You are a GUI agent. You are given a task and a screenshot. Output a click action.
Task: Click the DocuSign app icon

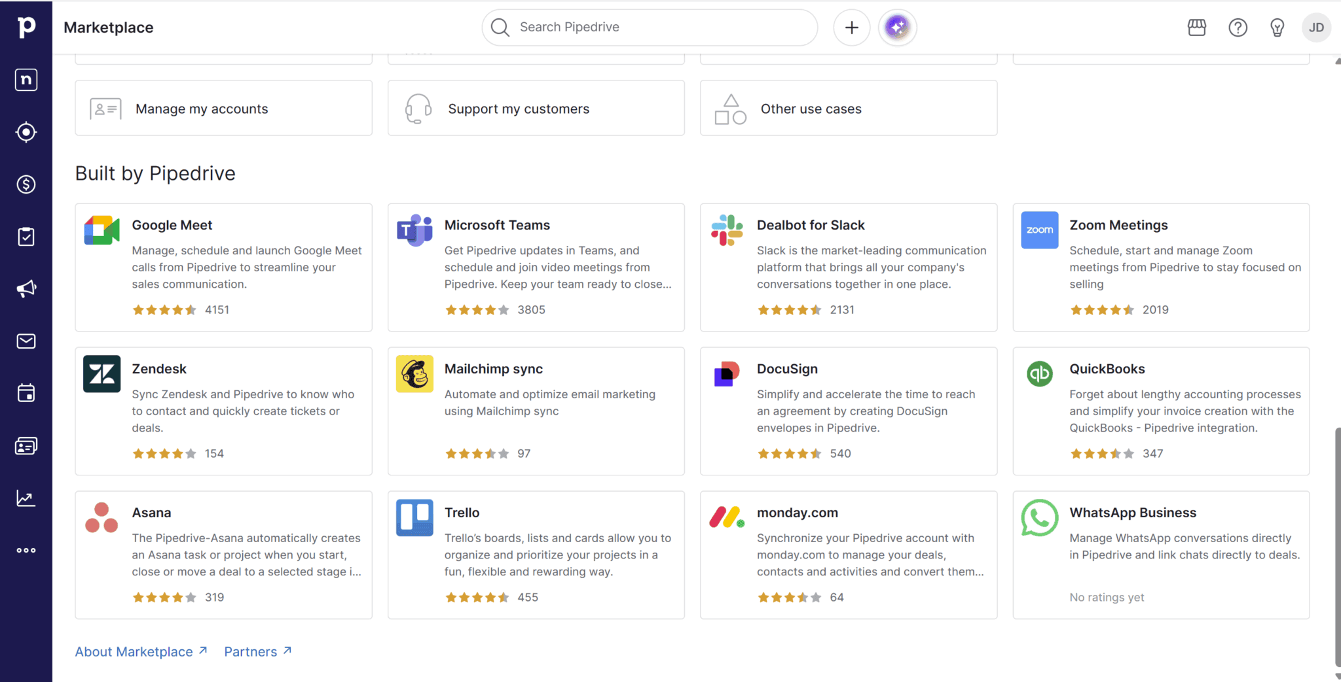tap(727, 374)
